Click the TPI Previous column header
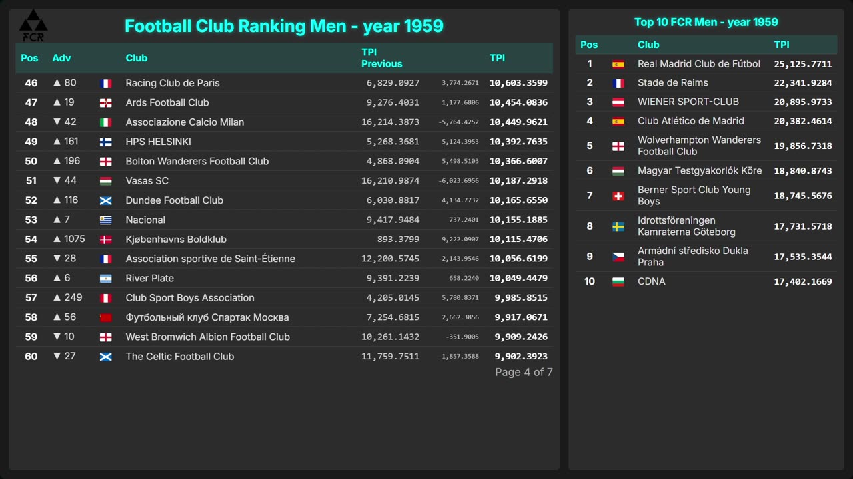 382,58
